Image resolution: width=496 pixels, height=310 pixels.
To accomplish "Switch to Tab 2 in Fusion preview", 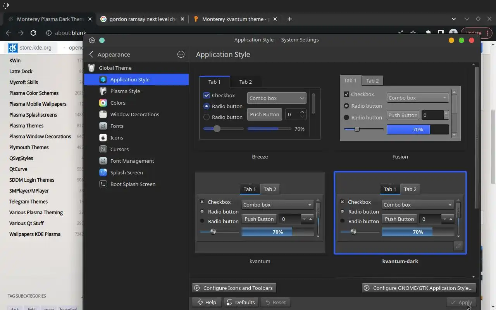I will pyautogui.click(x=372, y=81).
